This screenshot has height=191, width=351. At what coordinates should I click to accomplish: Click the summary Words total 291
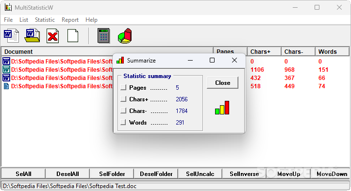[x=180, y=122]
